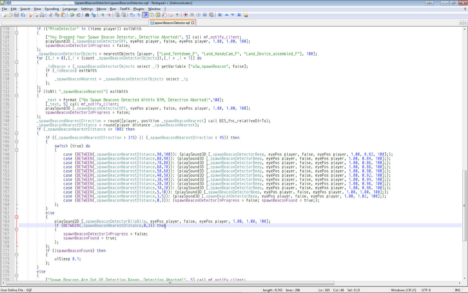
Task: Collapse the for-loop fold at line 126
Action: (x=17, y=62)
